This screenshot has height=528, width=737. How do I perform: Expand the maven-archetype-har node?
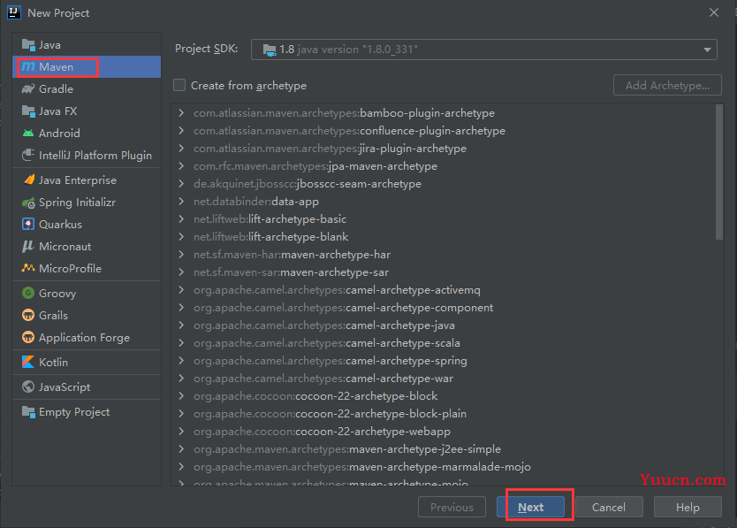coord(181,255)
